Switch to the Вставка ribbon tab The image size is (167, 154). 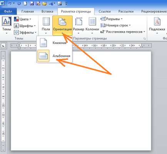(x=47, y=12)
